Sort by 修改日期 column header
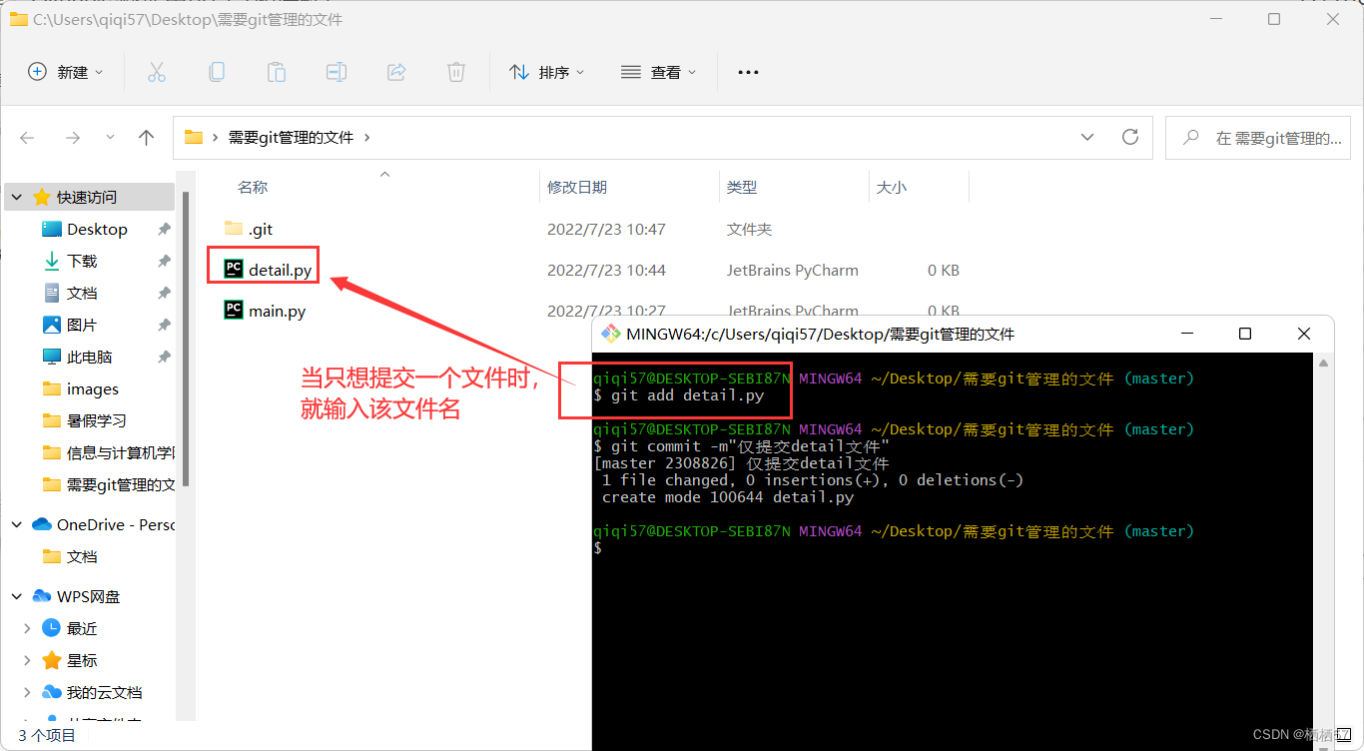 577,187
